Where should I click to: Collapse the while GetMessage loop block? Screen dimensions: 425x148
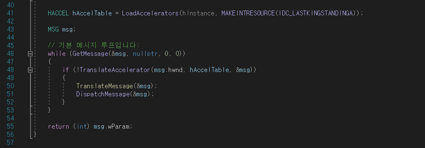click(30, 54)
